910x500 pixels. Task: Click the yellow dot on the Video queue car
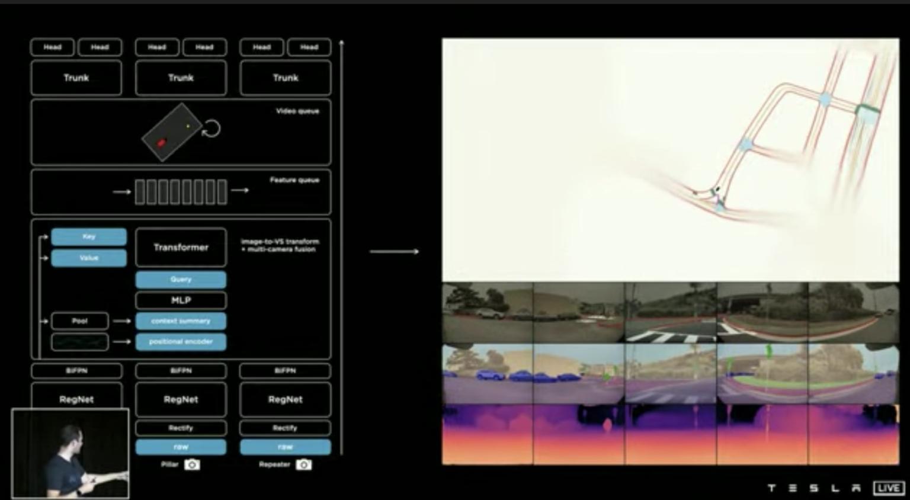188,125
